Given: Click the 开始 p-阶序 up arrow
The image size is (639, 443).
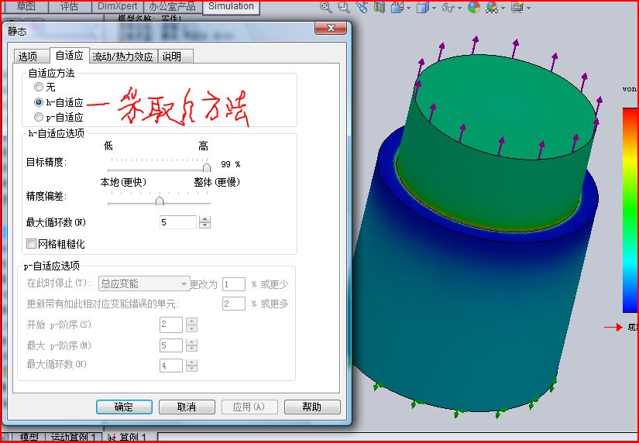Looking at the screenshot, I should 191,321.
